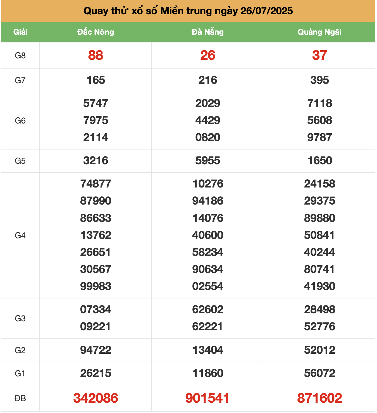Click the Đắc Nông column header
377x413 pixels.
click(x=96, y=32)
